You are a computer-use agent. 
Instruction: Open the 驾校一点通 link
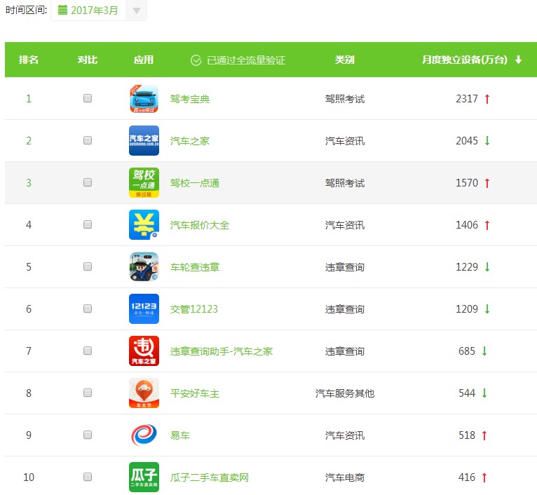pyautogui.click(x=195, y=183)
